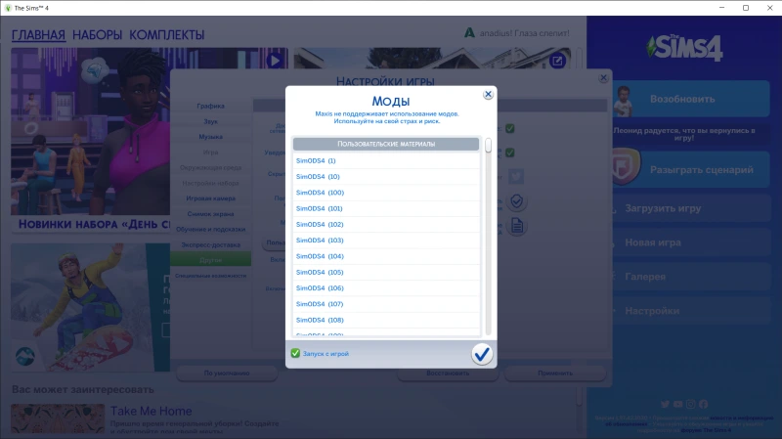Image resolution: width=782 pixels, height=439 pixels.
Task: Click По умолчанию button in settings
Action: point(227,373)
